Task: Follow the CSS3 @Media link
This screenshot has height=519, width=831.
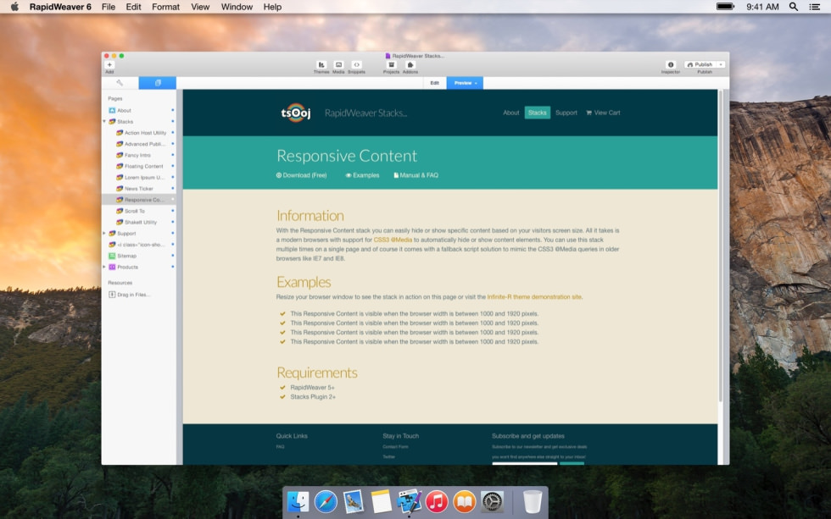Action: tap(393, 240)
